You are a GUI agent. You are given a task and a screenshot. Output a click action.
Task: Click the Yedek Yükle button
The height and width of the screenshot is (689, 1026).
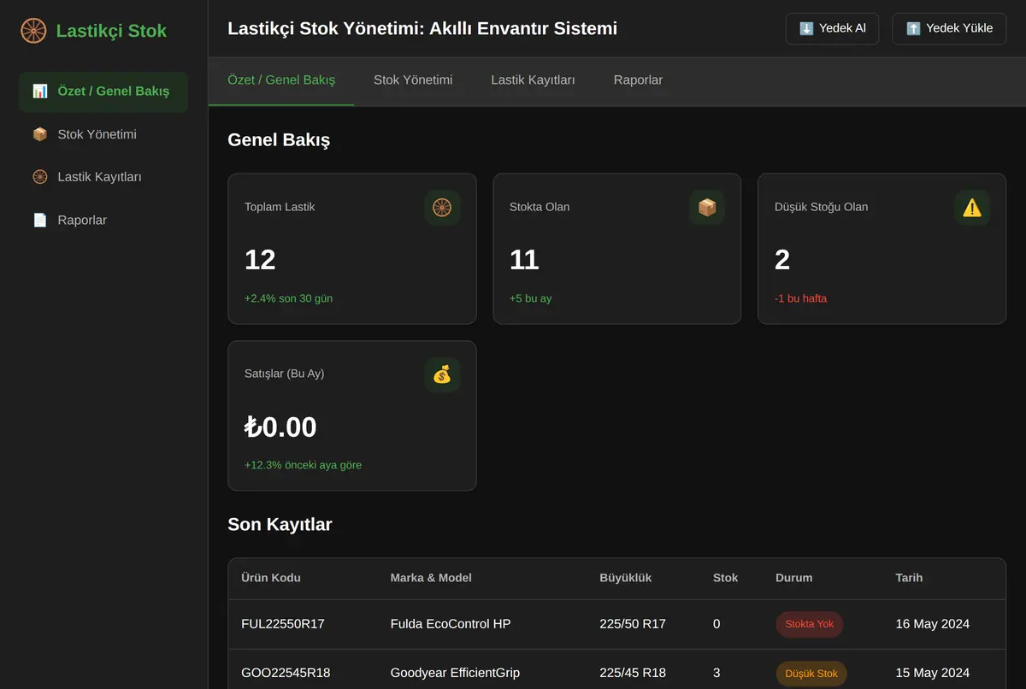(949, 28)
